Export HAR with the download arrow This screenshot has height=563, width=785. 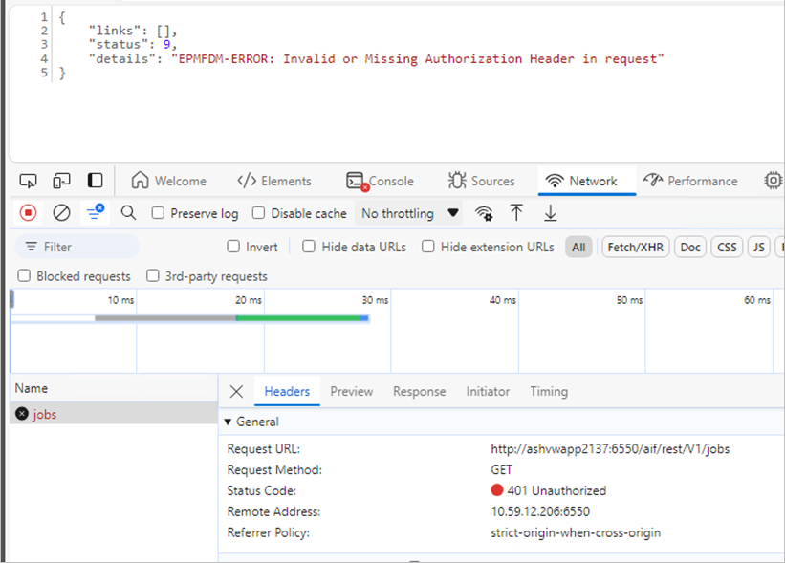click(550, 213)
